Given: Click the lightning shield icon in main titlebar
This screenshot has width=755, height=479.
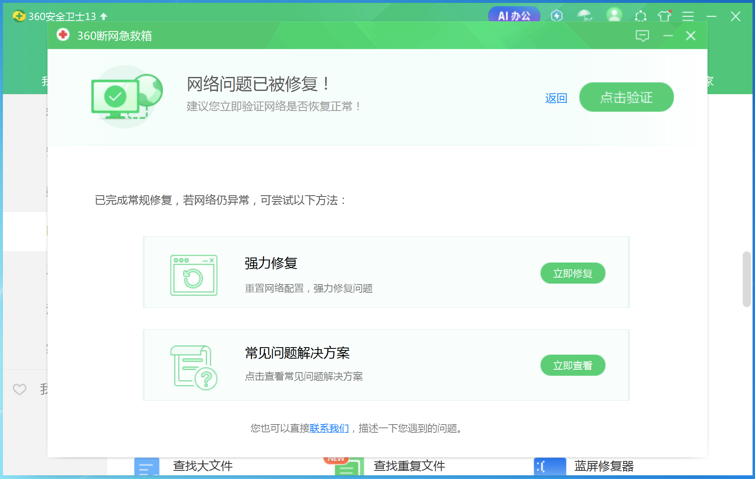Looking at the screenshot, I should coord(557,16).
